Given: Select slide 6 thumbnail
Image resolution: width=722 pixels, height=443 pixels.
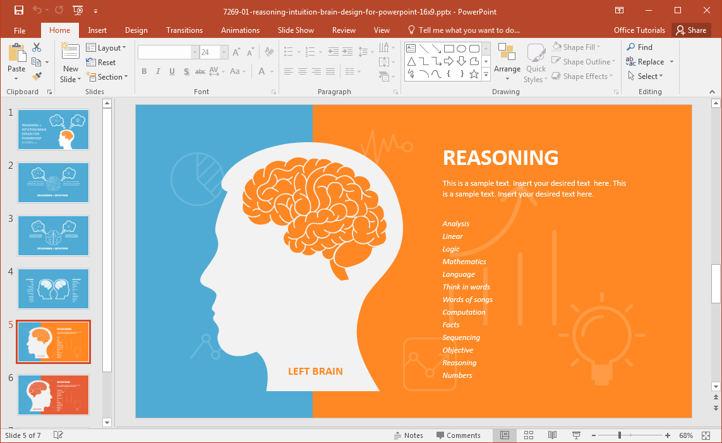Looking at the screenshot, I should pyautogui.click(x=54, y=395).
